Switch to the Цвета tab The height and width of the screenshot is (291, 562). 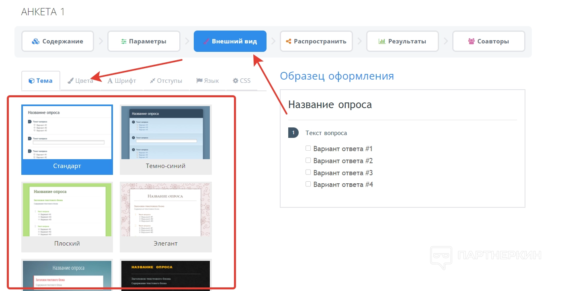(x=80, y=81)
